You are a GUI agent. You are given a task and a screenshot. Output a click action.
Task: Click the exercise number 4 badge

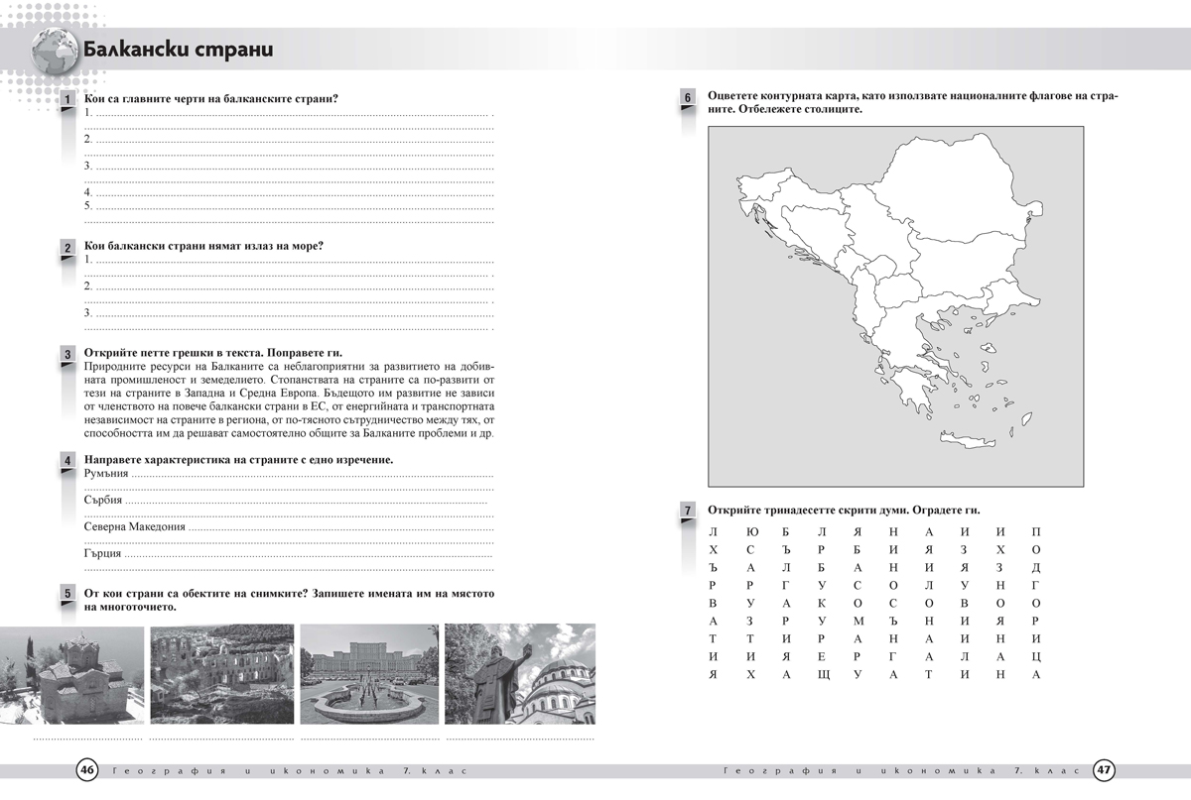point(67,462)
